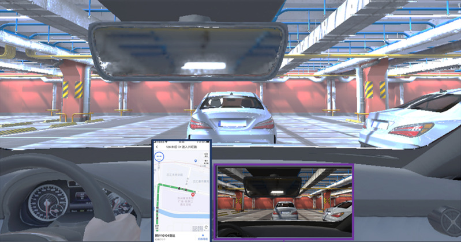The height and width of the screenshot is (242, 461).
Task: Toggle the map overview icon at top right
Action: tap(207, 154)
